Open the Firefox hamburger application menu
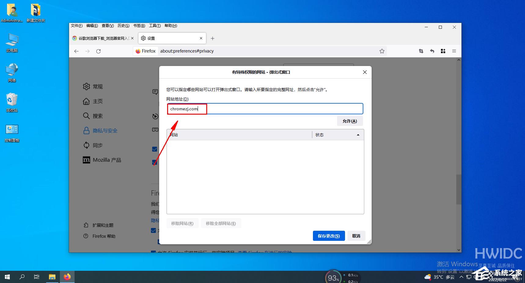 coord(454,51)
